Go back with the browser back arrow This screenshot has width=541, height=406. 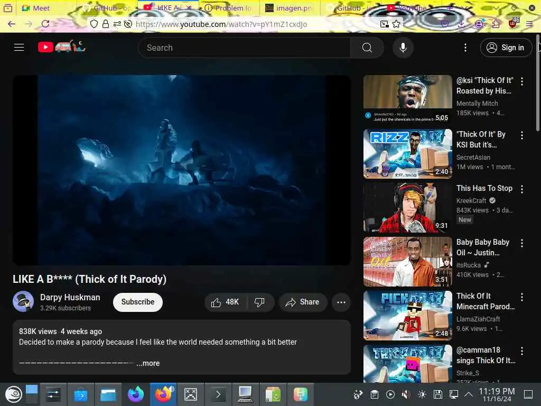pyautogui.click(x=12, y=24)
